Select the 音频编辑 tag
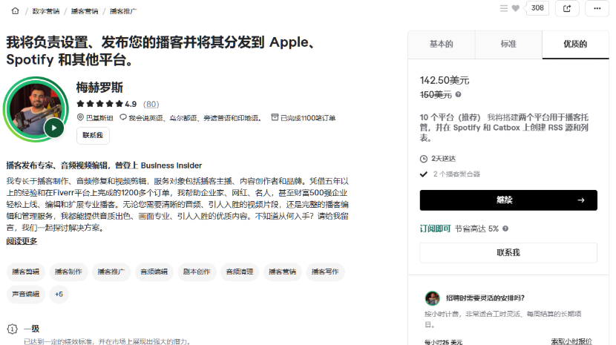 (x=154, y=272)
